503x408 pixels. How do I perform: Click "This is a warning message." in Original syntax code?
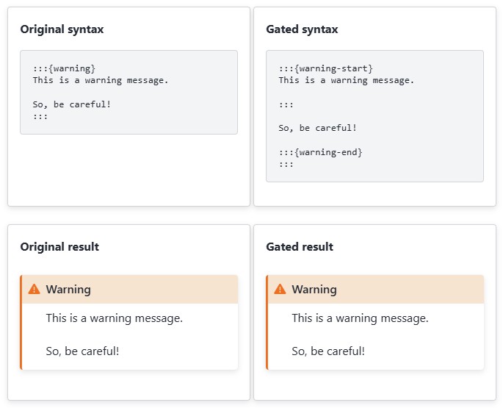(x=101, y=80)
